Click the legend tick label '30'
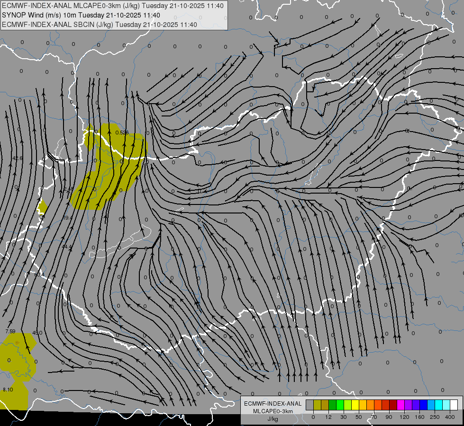Viewport: 464px width, 426px height. 344,417
